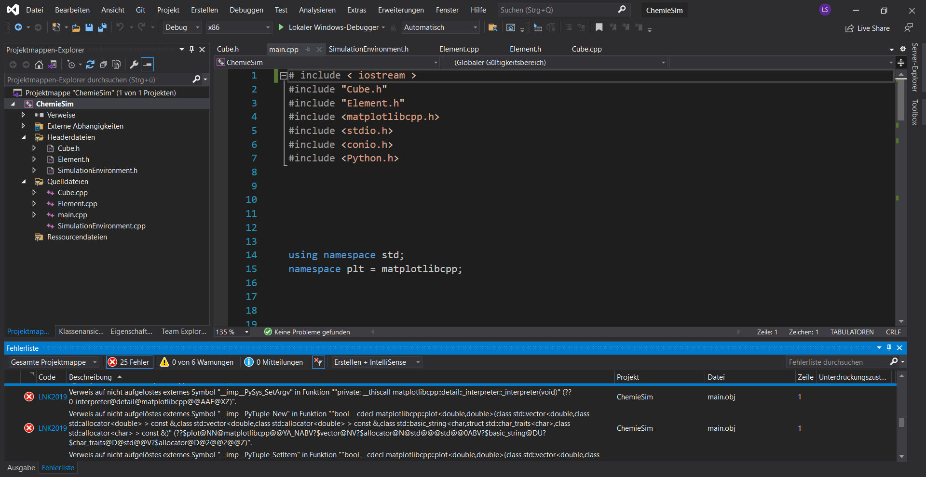Click the Fehlerliste vertical scrollbar thumb
Screen dimensions: 926x477
click(x=901, y=422)
